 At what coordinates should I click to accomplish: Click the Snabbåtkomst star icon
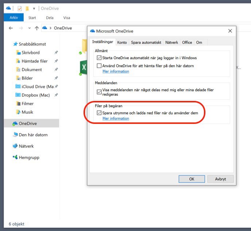pos(15,44)
